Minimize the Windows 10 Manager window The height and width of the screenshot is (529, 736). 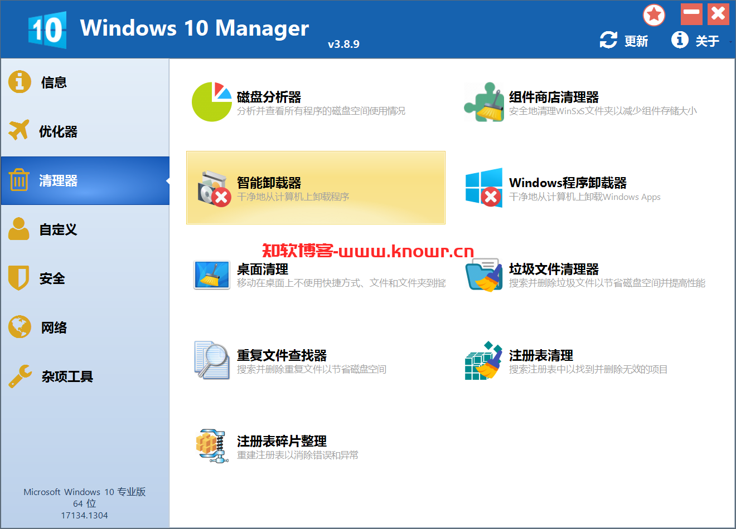point(691,14)
